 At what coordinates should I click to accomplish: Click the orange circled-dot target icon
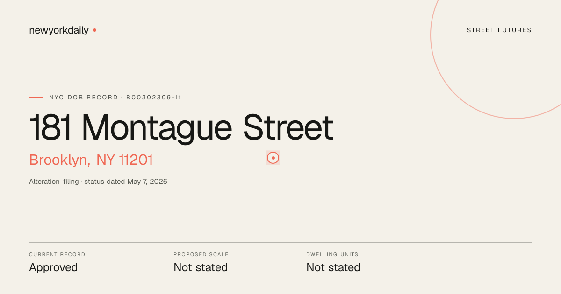[x=273, y=158]
